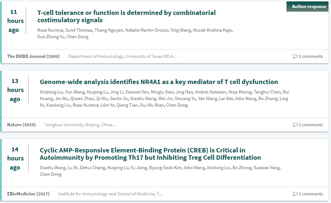Click the 14 hours ago timestamp

point(15,158)
